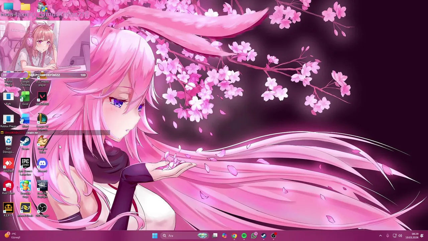Screen dimensions: 428x241
Task: Open the volume control in system tray
Action: (400, 236)
